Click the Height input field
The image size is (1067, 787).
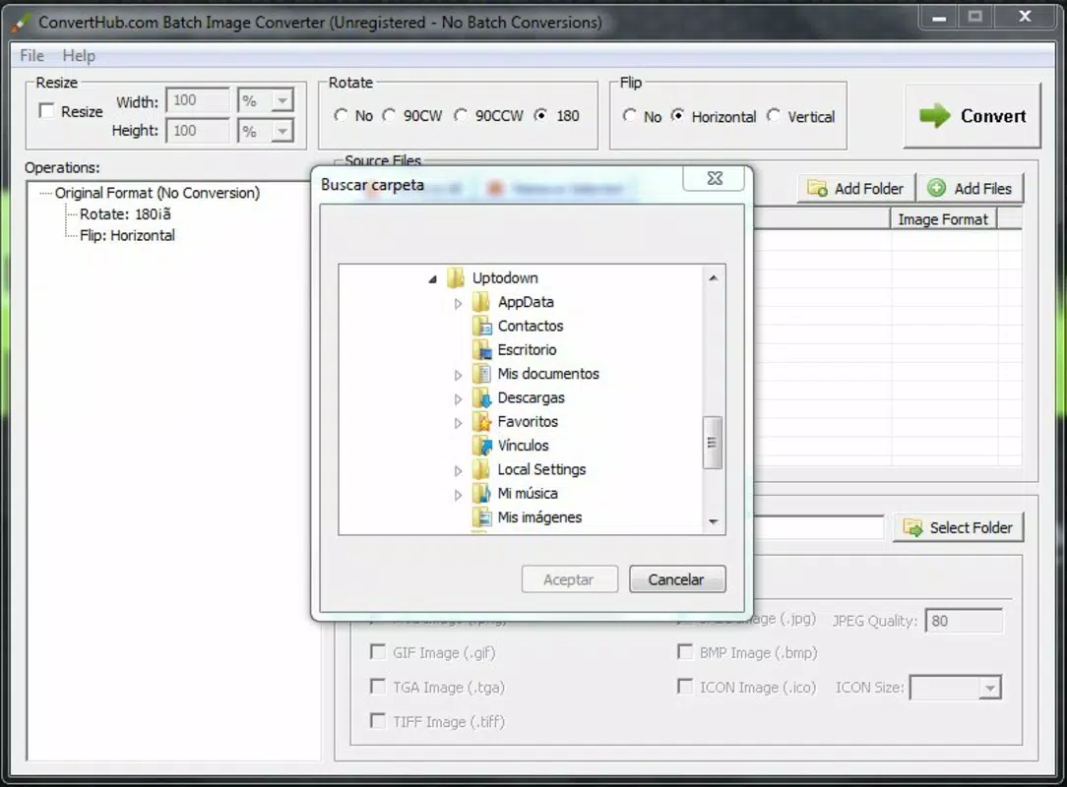[x=198, y=131]
